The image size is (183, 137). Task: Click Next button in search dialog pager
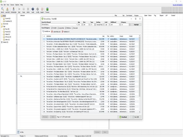point(53,117)
